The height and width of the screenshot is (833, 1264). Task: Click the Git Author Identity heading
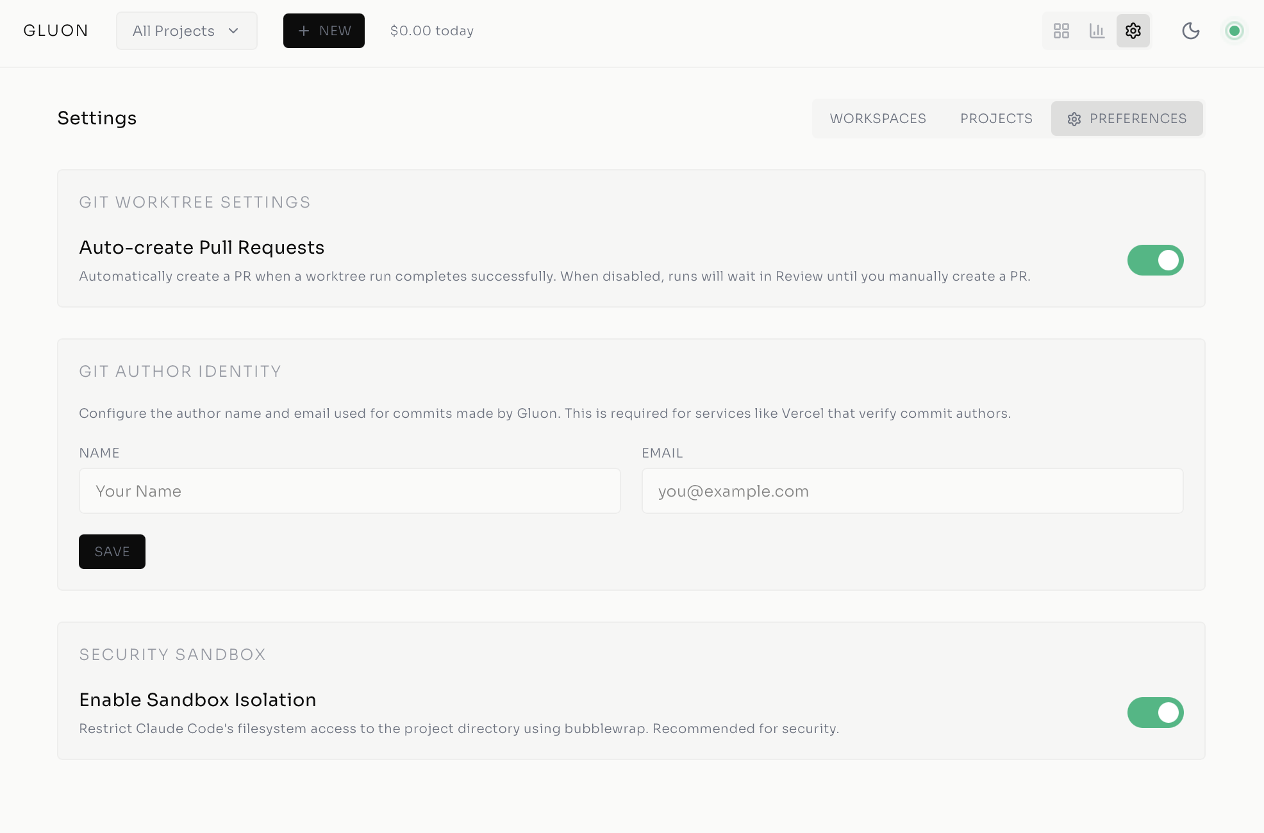pos(180,372)
